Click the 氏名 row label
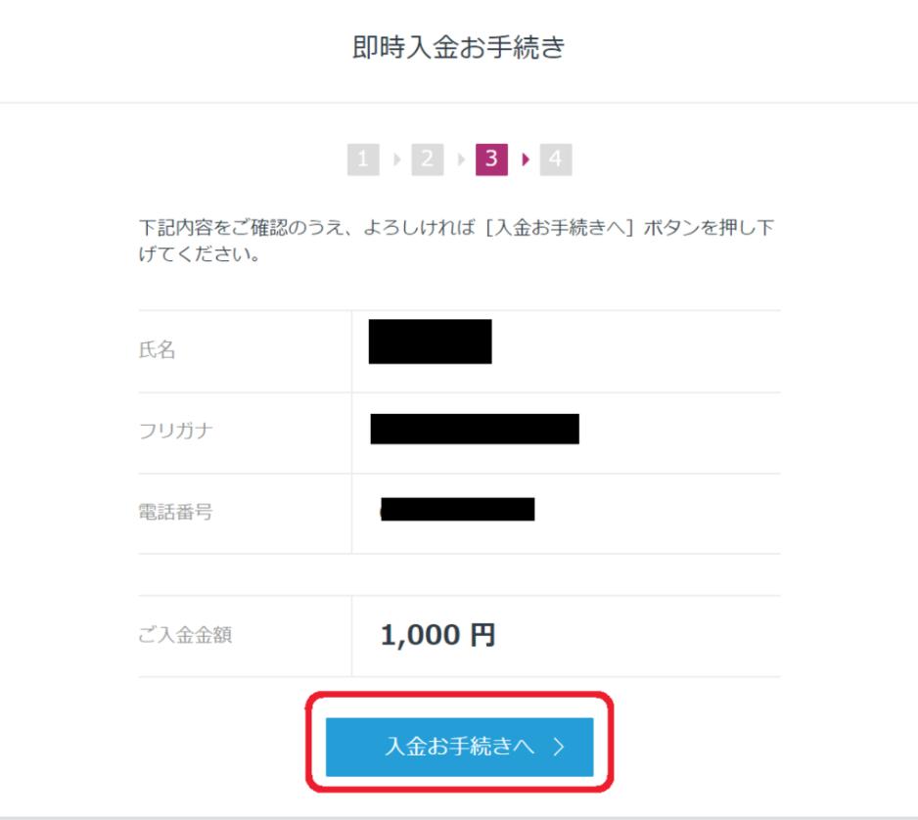The image size is (918, 820). [x=157, y=350]
